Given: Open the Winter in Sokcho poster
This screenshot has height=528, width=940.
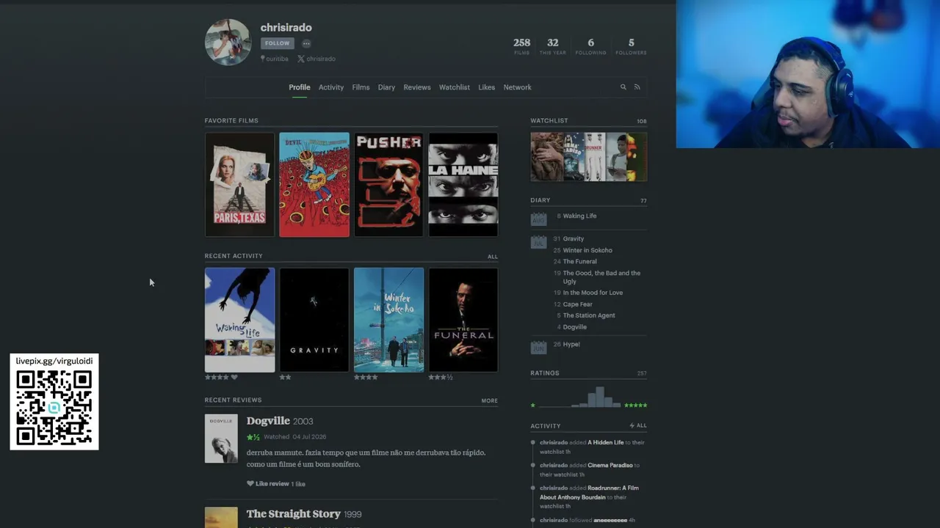Looking at the screenshot, I should pyautogui.click(x=388, y=320).
